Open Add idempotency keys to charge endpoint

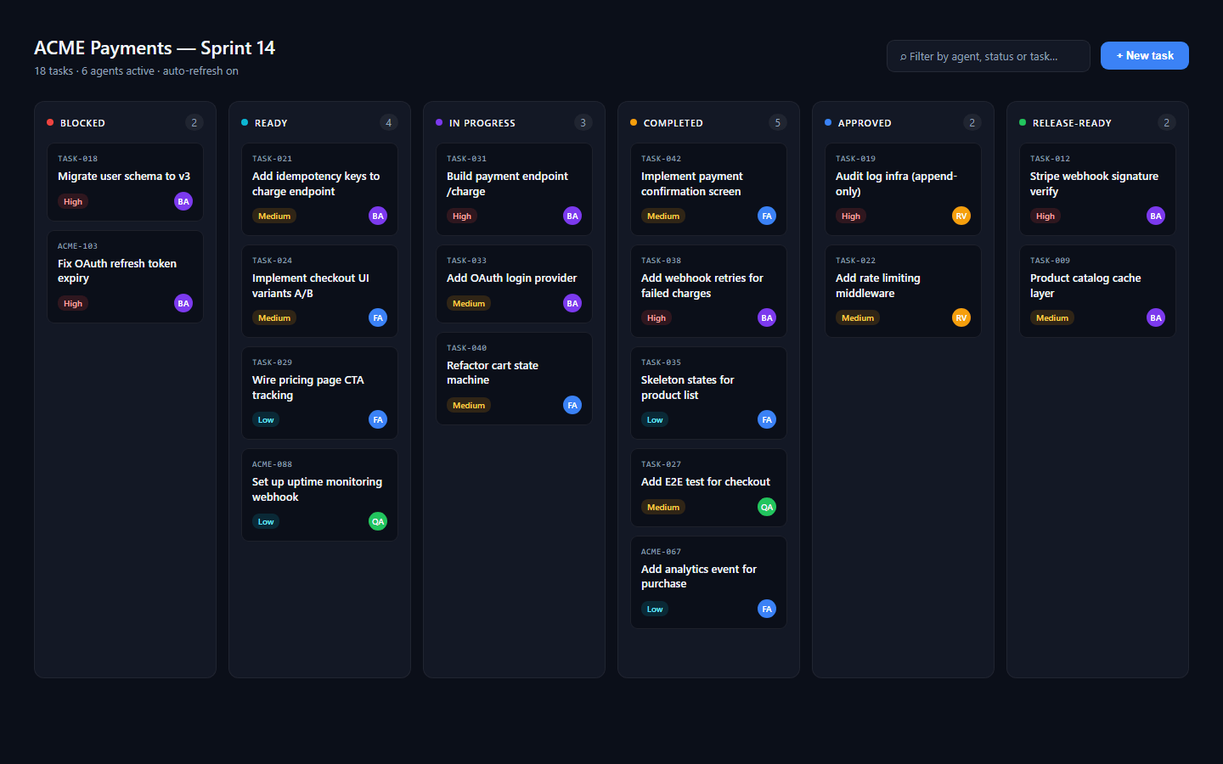click(319, 189)
